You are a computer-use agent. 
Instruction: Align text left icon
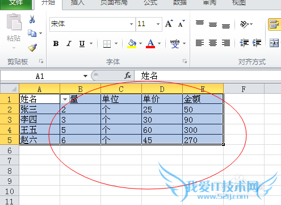click(x=200, y=43)
